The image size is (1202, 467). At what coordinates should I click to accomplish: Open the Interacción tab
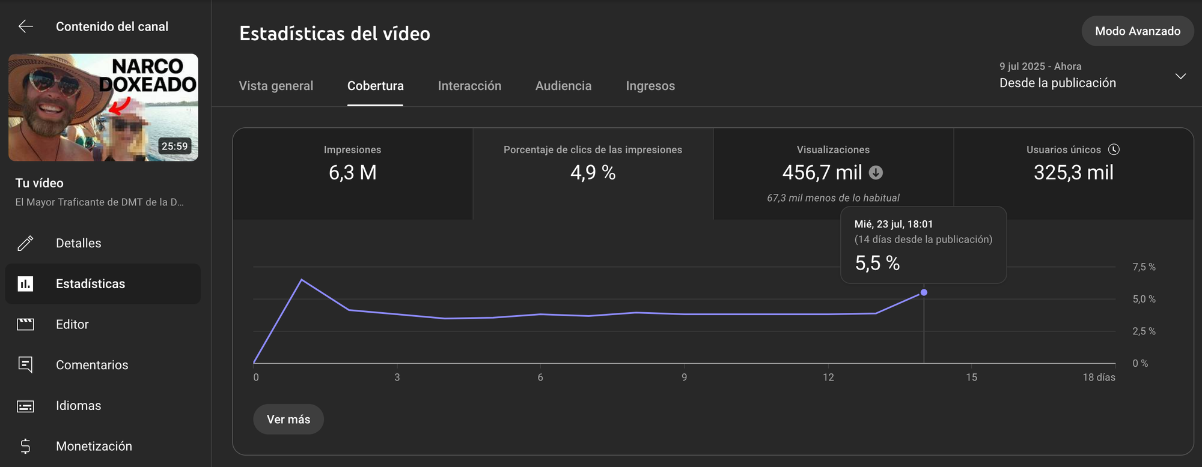pos(469,86)
